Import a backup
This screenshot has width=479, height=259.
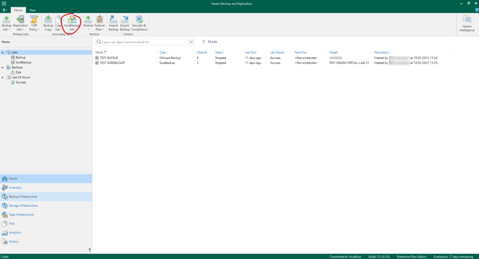pos(113,23)
